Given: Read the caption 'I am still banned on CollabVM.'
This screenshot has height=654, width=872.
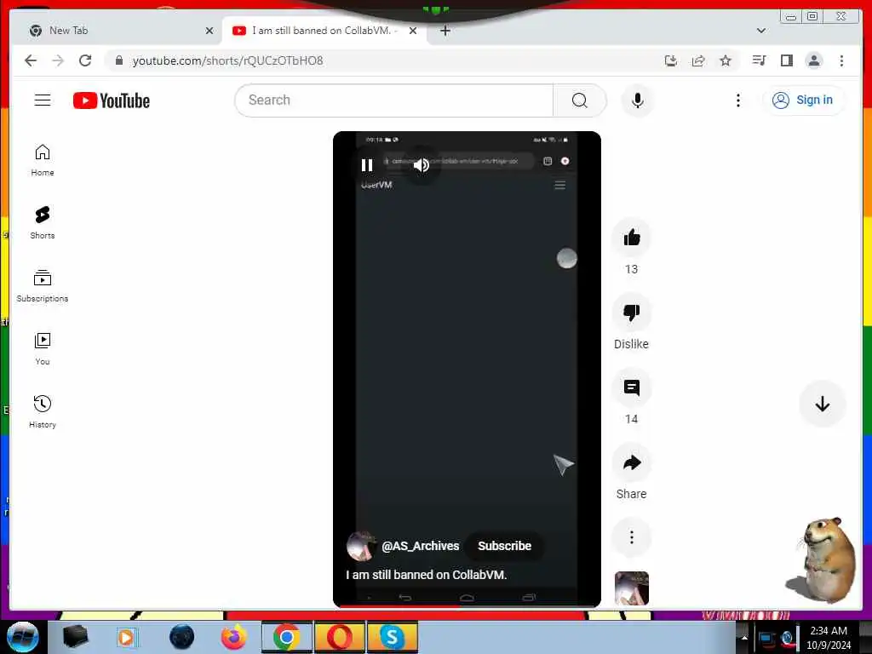Looking at the screenshot, I should point(426,575).
